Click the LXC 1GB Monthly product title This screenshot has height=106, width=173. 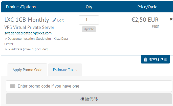(27, 20)
